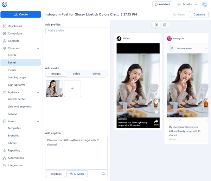Click the Instagram preview like heart icon
211x181 pixels.
tap(170, 120)
